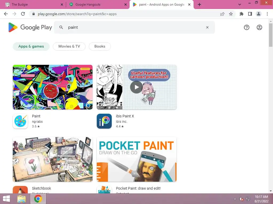Play the ibis Paint X preview video
Image resolution: width=273 pixels, height=204 pixels.
click(136, 87)
